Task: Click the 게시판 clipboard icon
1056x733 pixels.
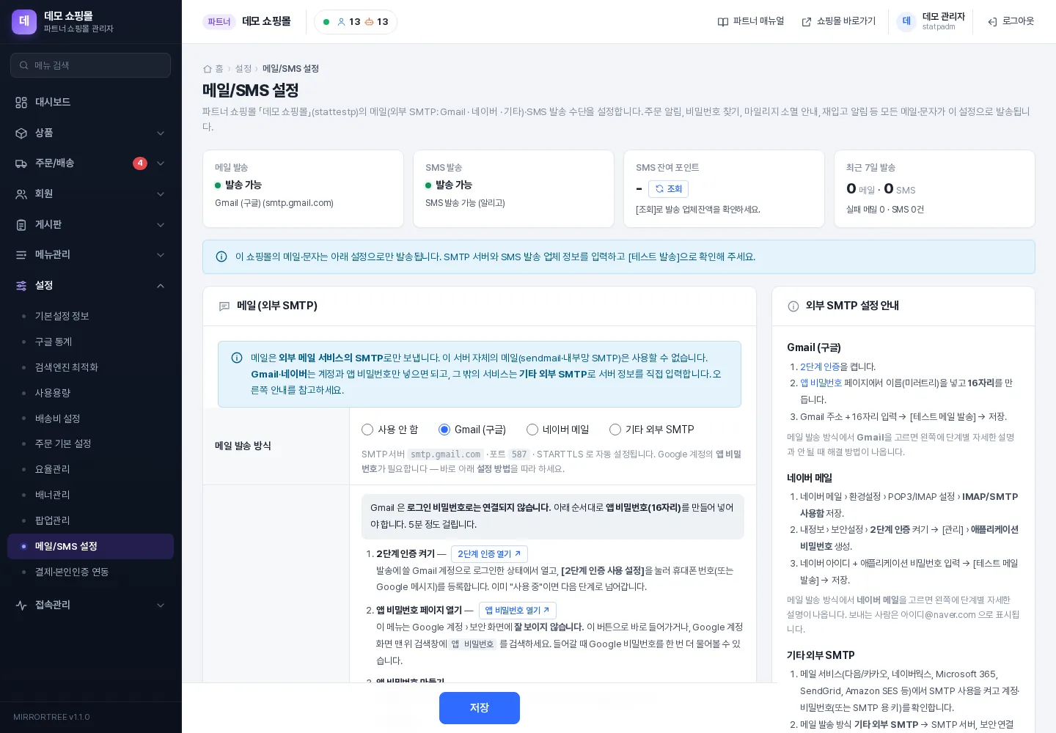Action: tap(21, 225)
